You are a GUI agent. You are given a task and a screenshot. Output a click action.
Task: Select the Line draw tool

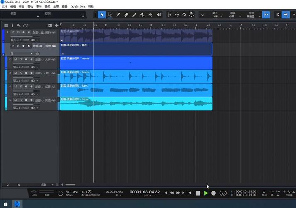pos(134,15)
